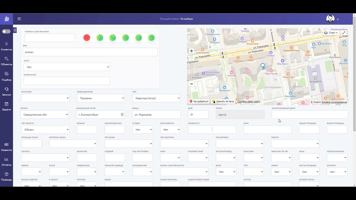Click the green globe icon
This screenshot has height=200, width=356.
coord(125,37)
